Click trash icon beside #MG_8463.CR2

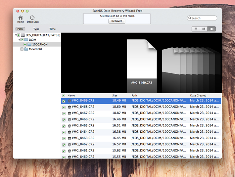coord(70,138)
